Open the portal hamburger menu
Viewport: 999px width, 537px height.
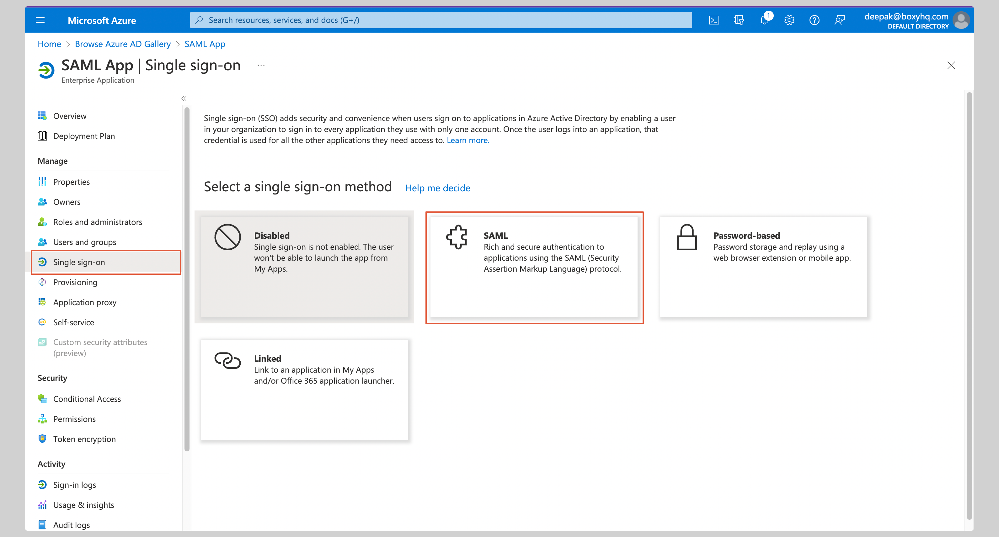click(x=40, y=20)
